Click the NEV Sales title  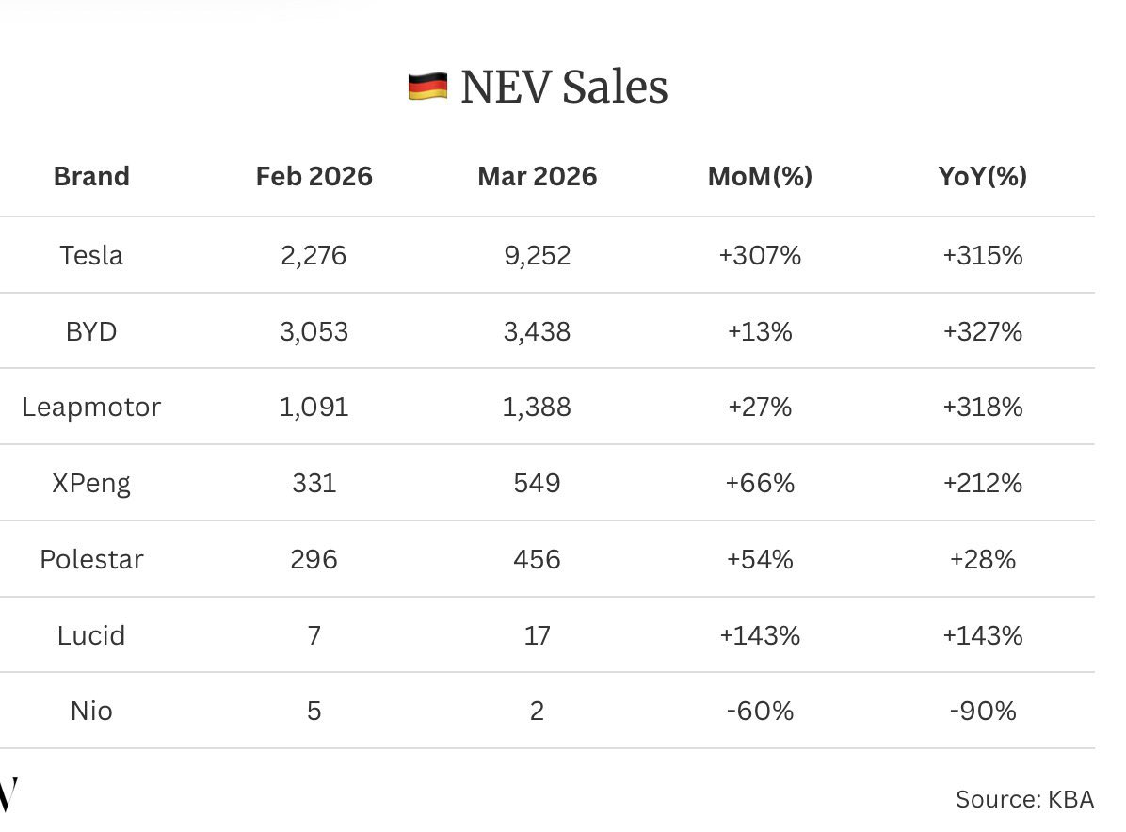pos(564,88)
